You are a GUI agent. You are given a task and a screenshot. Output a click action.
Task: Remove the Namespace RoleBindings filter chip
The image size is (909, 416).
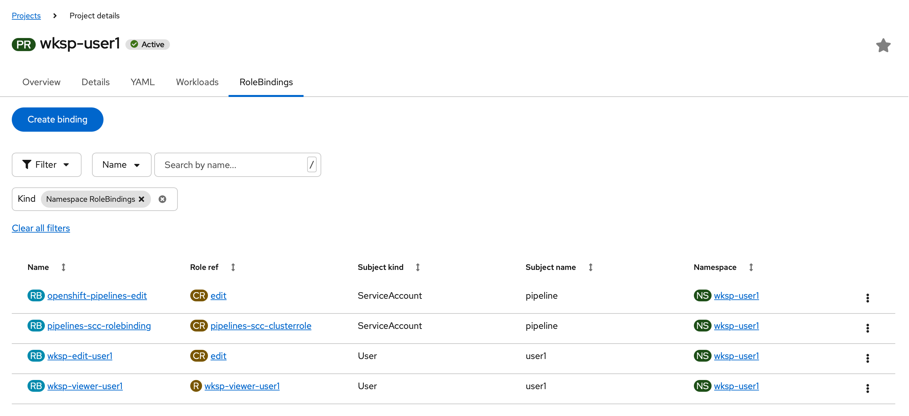point(142,199)
